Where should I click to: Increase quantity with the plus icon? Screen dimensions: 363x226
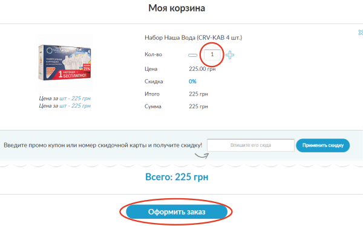[230, 55]
